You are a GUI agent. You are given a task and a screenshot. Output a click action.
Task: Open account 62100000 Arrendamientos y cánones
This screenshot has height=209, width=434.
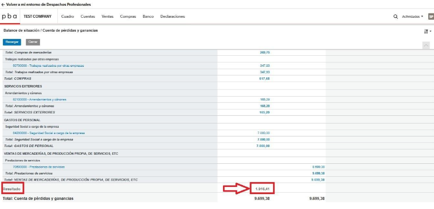[x=39, y=99]
